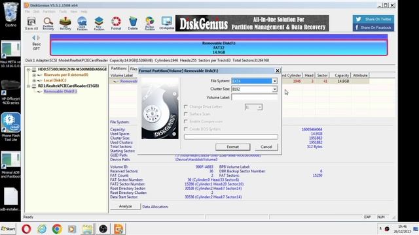Close the Format Partition dialog

278,70
